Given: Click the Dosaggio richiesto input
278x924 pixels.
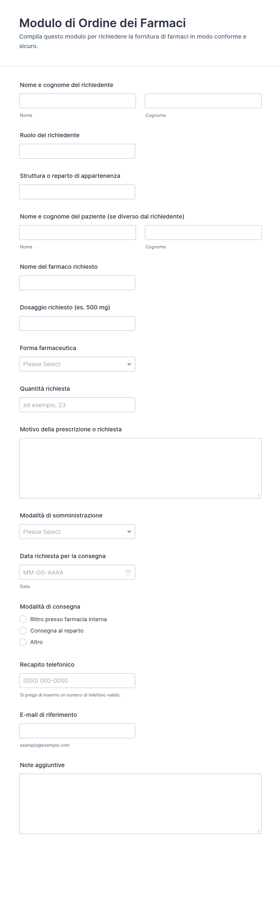Looking at the screenshot, I should click(x=77, y=323).
